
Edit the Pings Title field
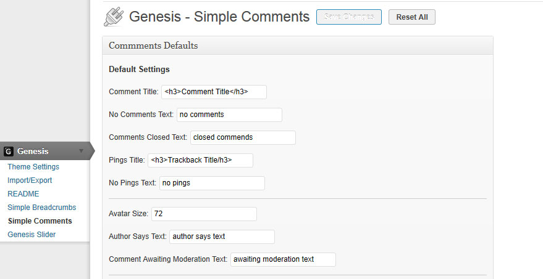click(x=200, y=160)
